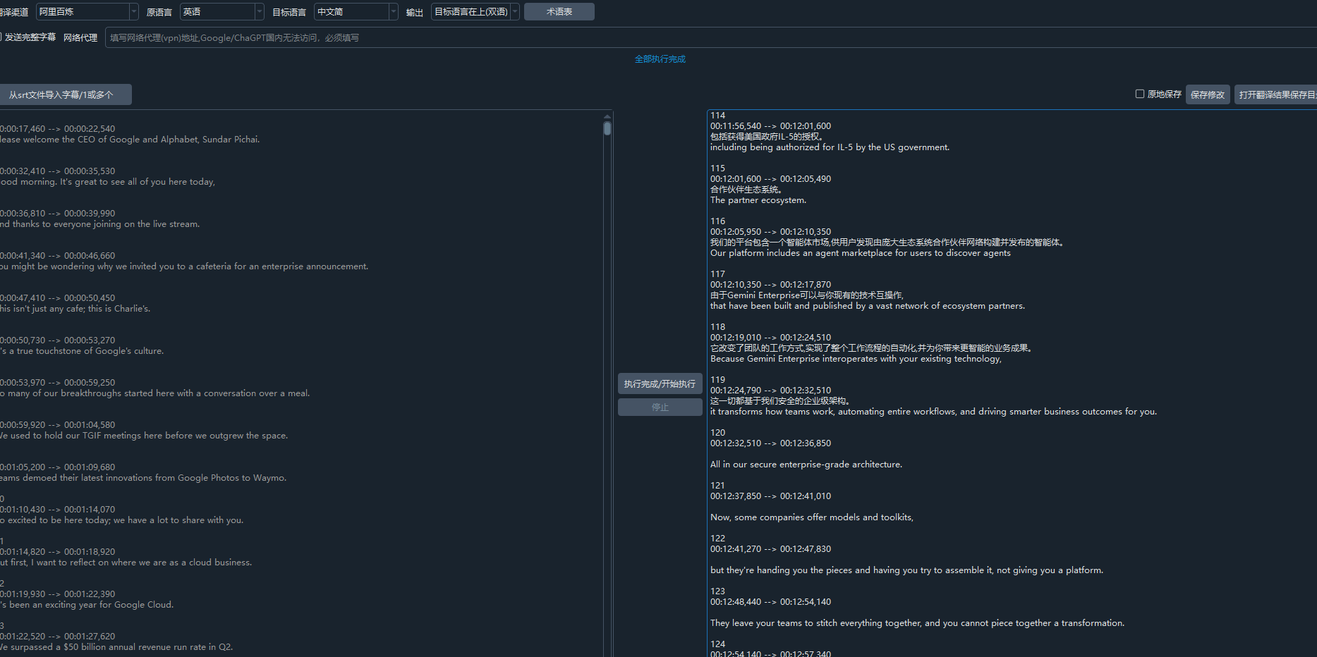
Task: Enable the 原地保存 checkbox
Action: (1139, 94)
